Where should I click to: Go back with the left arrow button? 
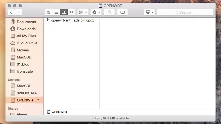tap(11, 12)
